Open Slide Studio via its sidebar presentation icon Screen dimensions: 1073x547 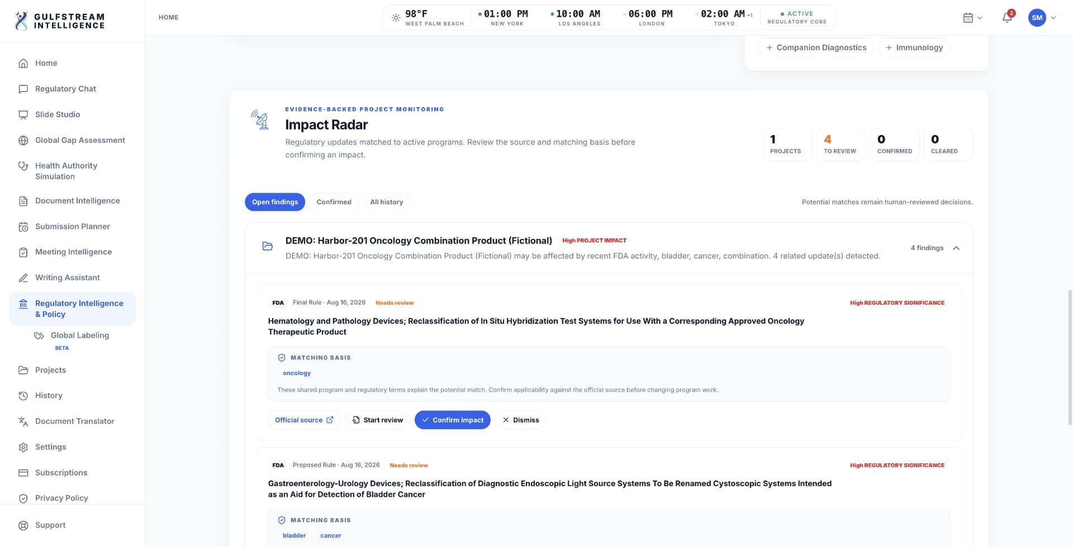23,114
